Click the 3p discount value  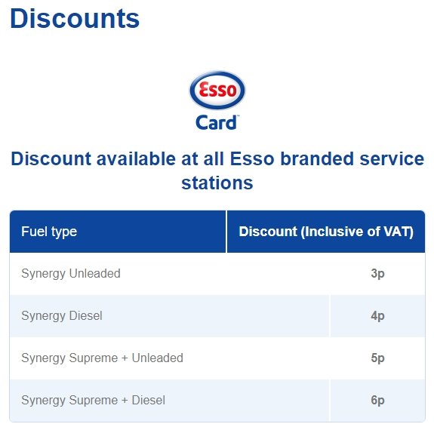(377, 274)
